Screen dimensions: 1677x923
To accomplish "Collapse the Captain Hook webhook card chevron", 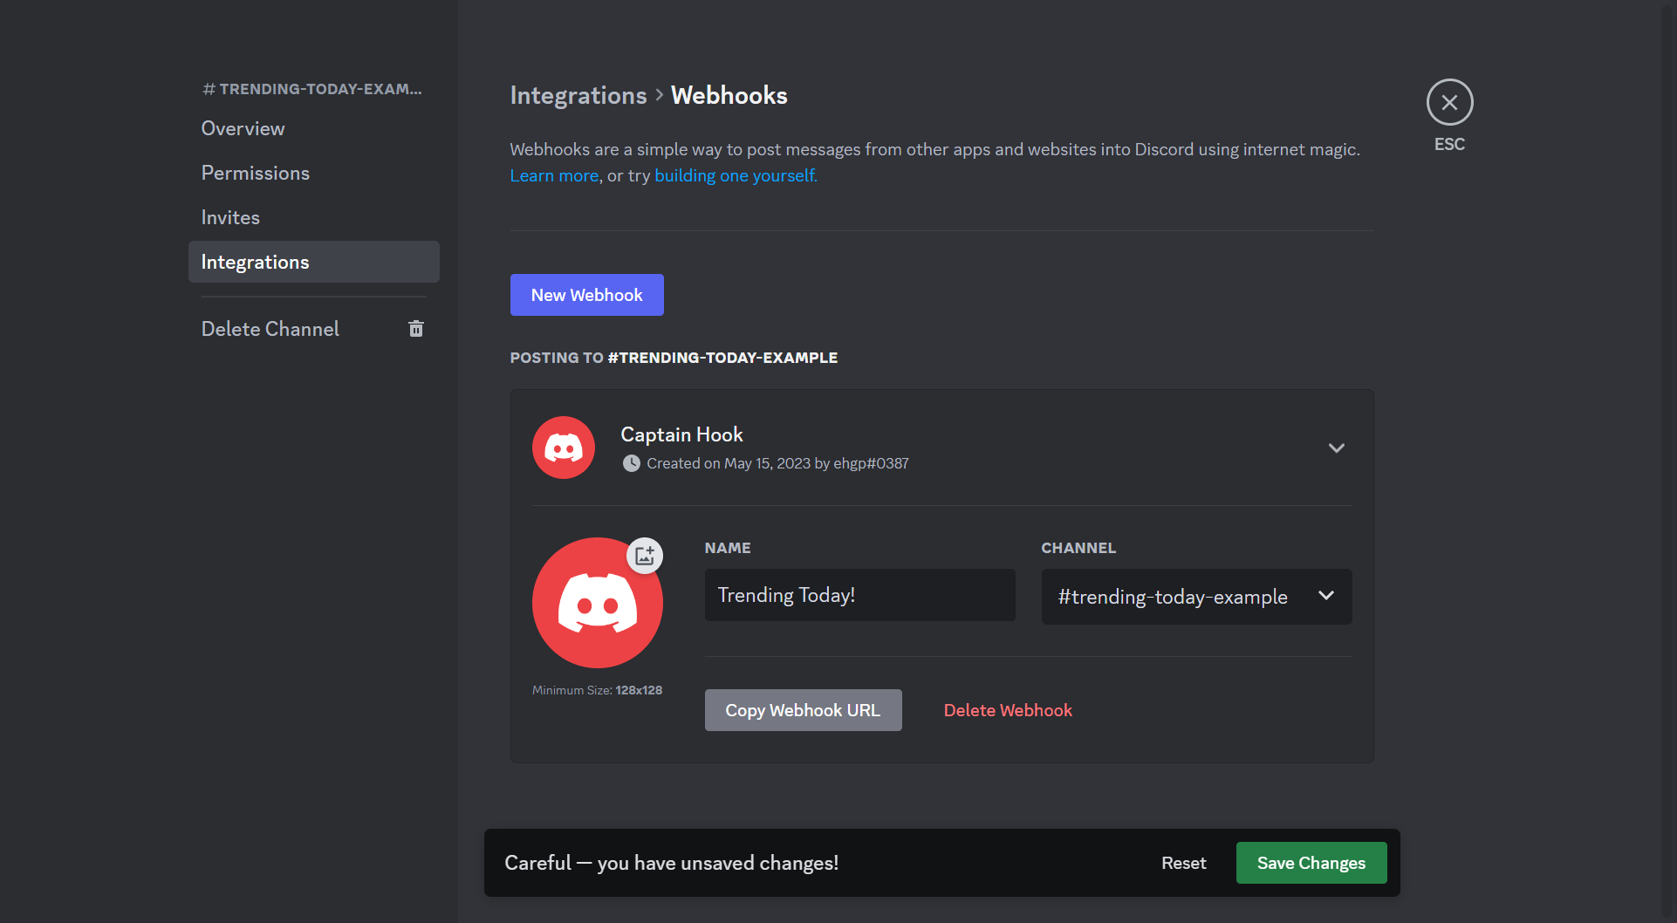I will (1336, 448).
